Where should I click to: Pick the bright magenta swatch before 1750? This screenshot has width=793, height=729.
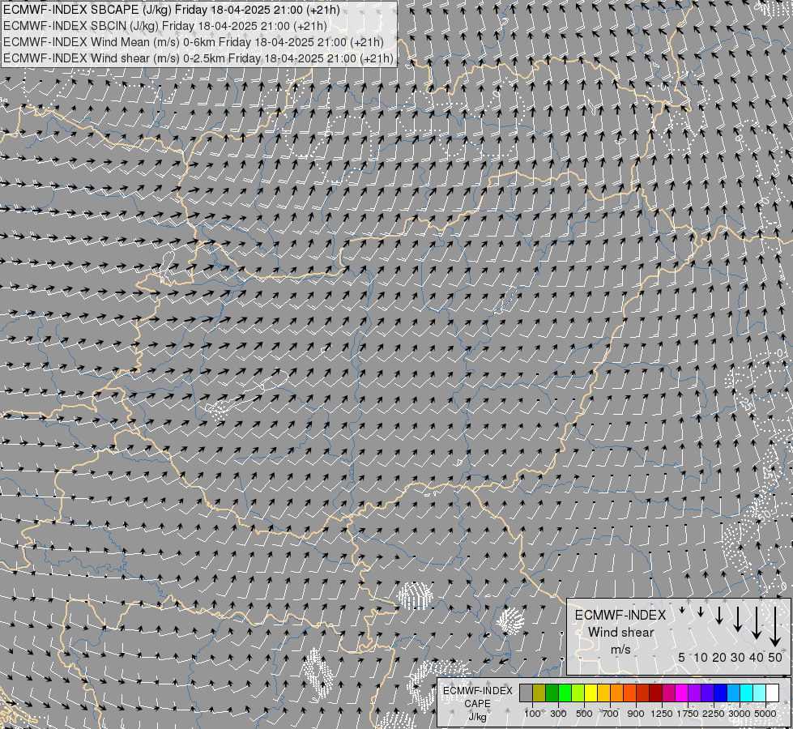tap(682, 693)
